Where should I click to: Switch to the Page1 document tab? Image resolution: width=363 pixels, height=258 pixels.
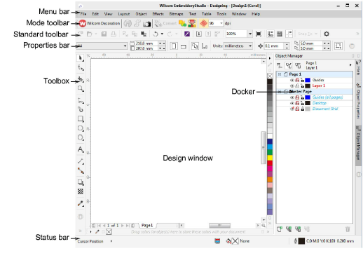point(147,225)
